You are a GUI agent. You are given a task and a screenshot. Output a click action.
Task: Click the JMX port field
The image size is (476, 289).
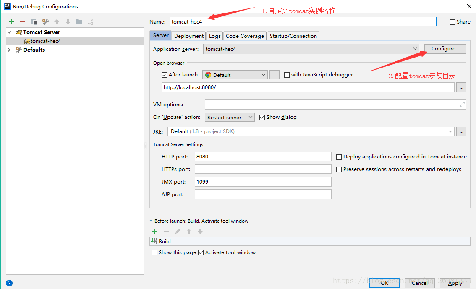pyautogui.click(x=263, y=182)
